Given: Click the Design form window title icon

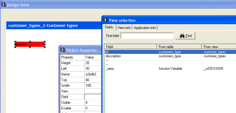Looking at the screenshot, I should 4,5.
